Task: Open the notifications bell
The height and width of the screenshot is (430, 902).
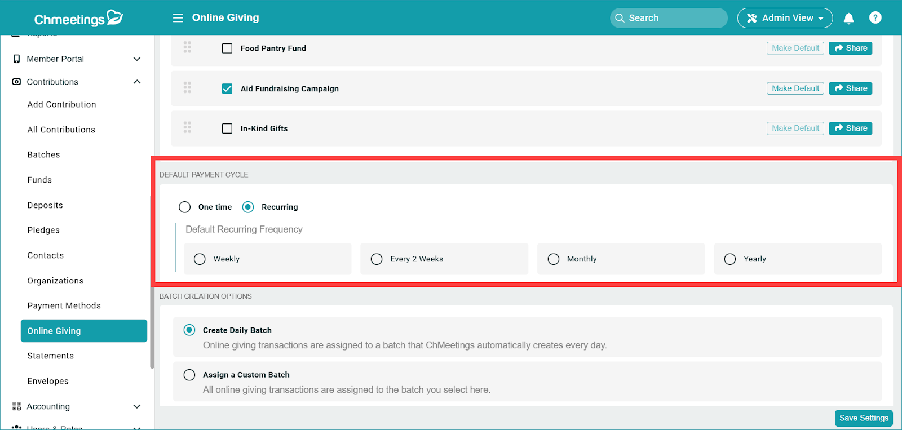Action: pos(848,19)
